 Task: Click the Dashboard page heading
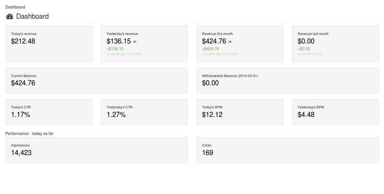pos(32,16)
